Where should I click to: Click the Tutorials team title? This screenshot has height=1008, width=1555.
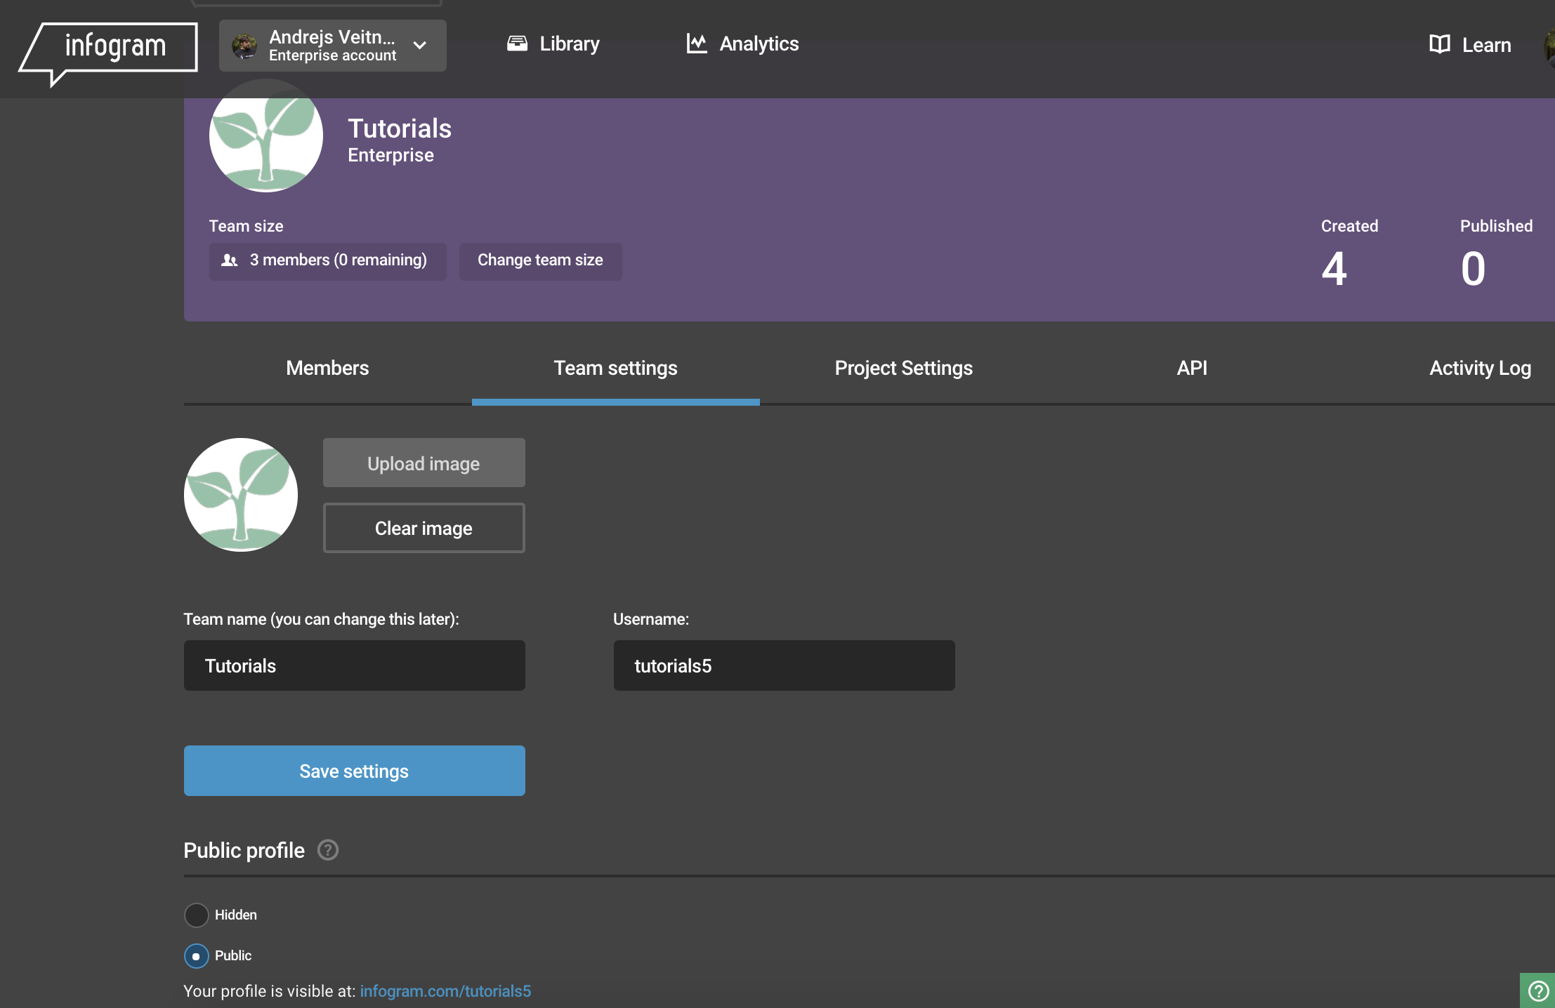[x=400, y=128]
